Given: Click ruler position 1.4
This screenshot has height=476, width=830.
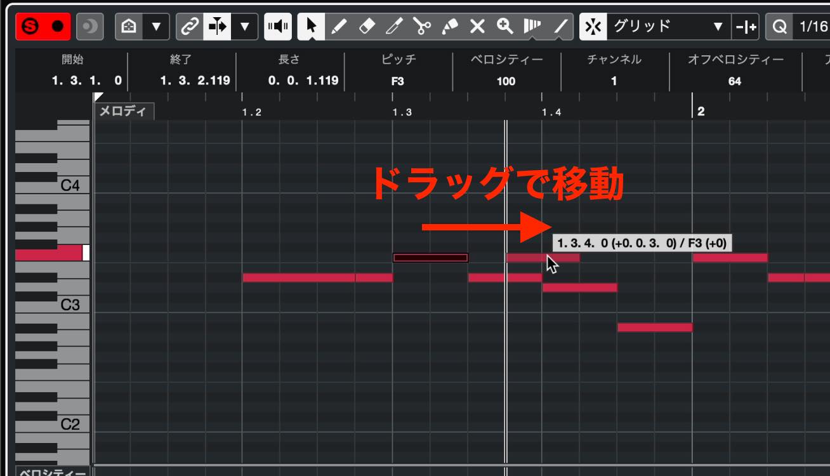Looking at the screenshot, I should click(551, 112).
